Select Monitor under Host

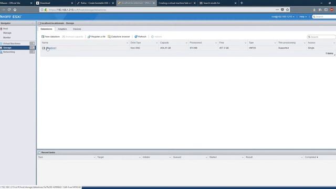click(x=7, y=37)
